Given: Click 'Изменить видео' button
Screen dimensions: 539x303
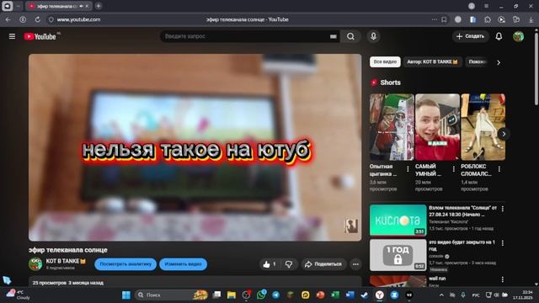Looking at the screenshot, I should point(184,263).
